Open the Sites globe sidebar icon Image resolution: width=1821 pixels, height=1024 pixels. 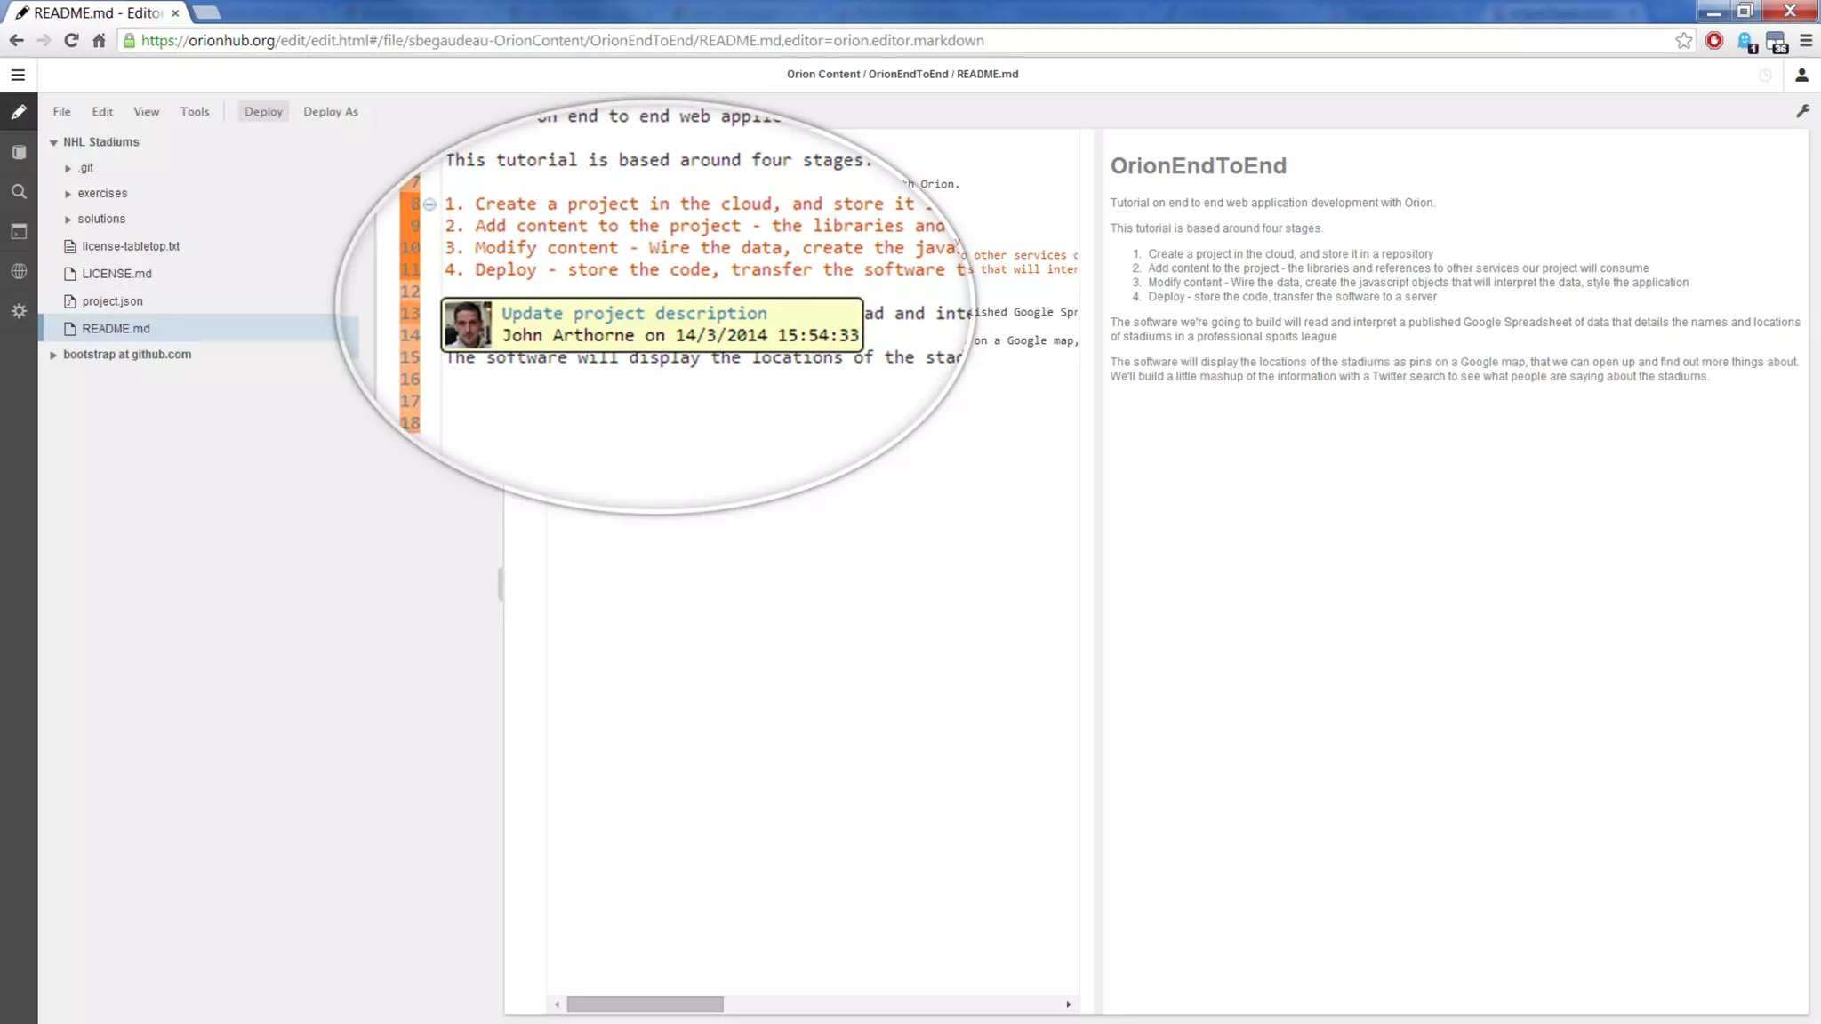coord(19,272)
